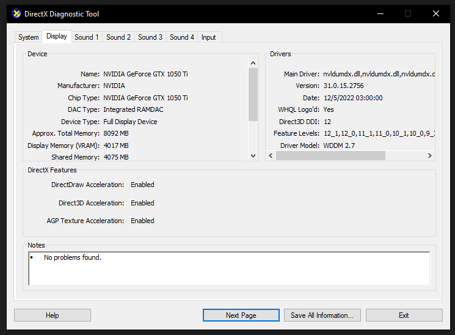Open the Sound 1 tab
The height and width of the screenshot is (335, 455).
(87, 37)
